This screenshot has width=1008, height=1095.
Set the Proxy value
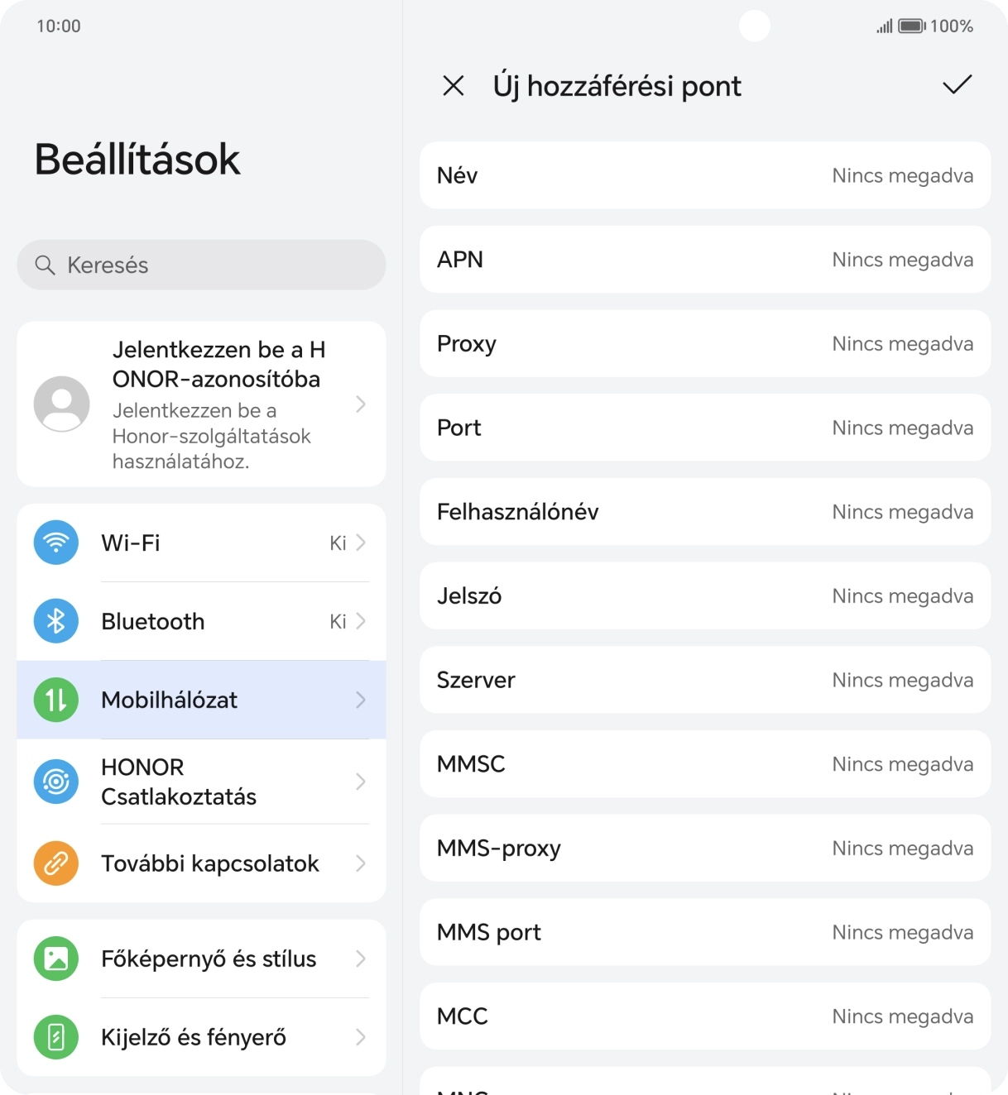[x=705, y=344]
